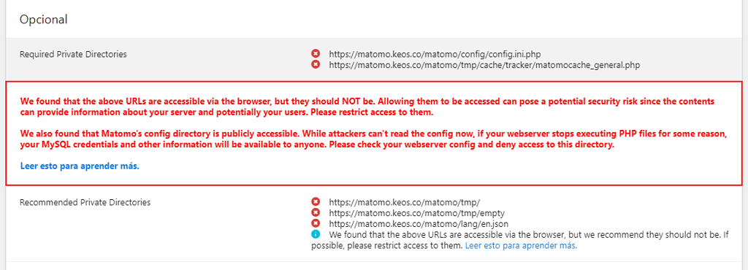
Task: Select the tmp/cache/tracker/matomocache_general.php URL text
Action: point(484,65)
